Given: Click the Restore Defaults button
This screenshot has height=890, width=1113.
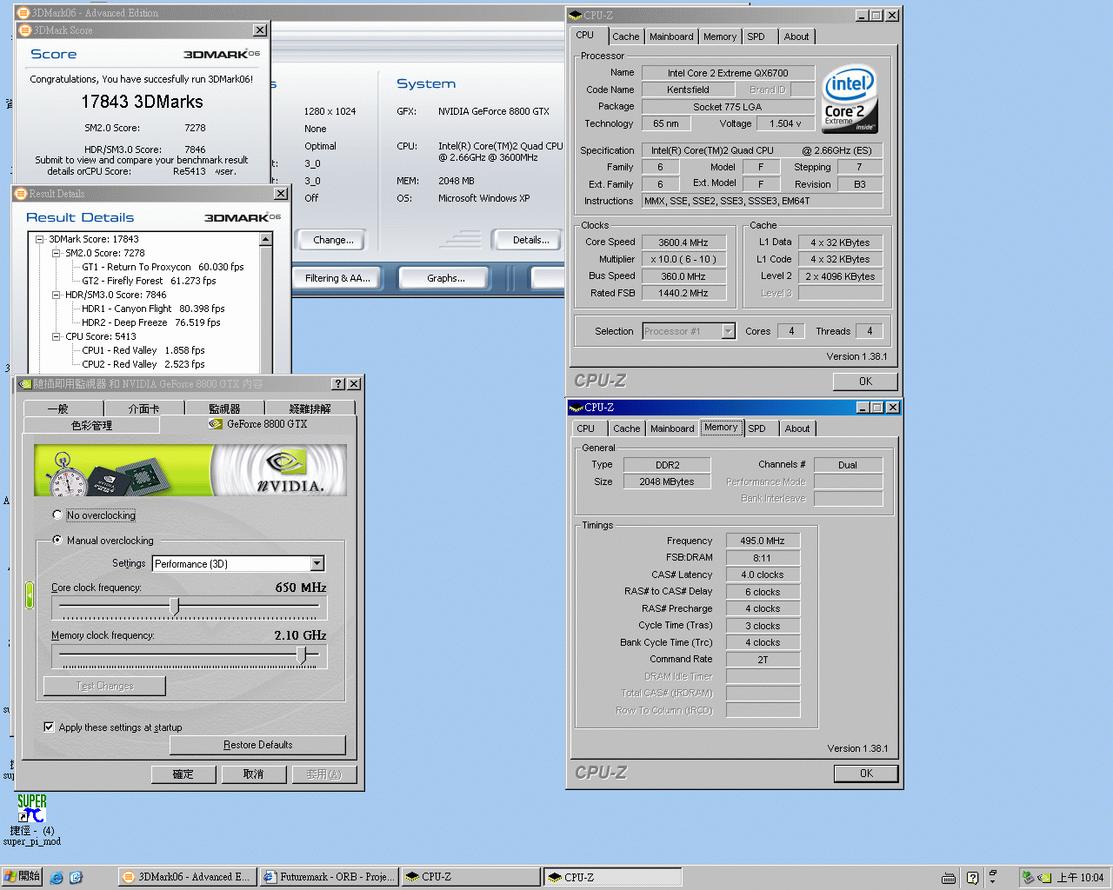Looking at the screenshot, I should click(x=257, y=745).
